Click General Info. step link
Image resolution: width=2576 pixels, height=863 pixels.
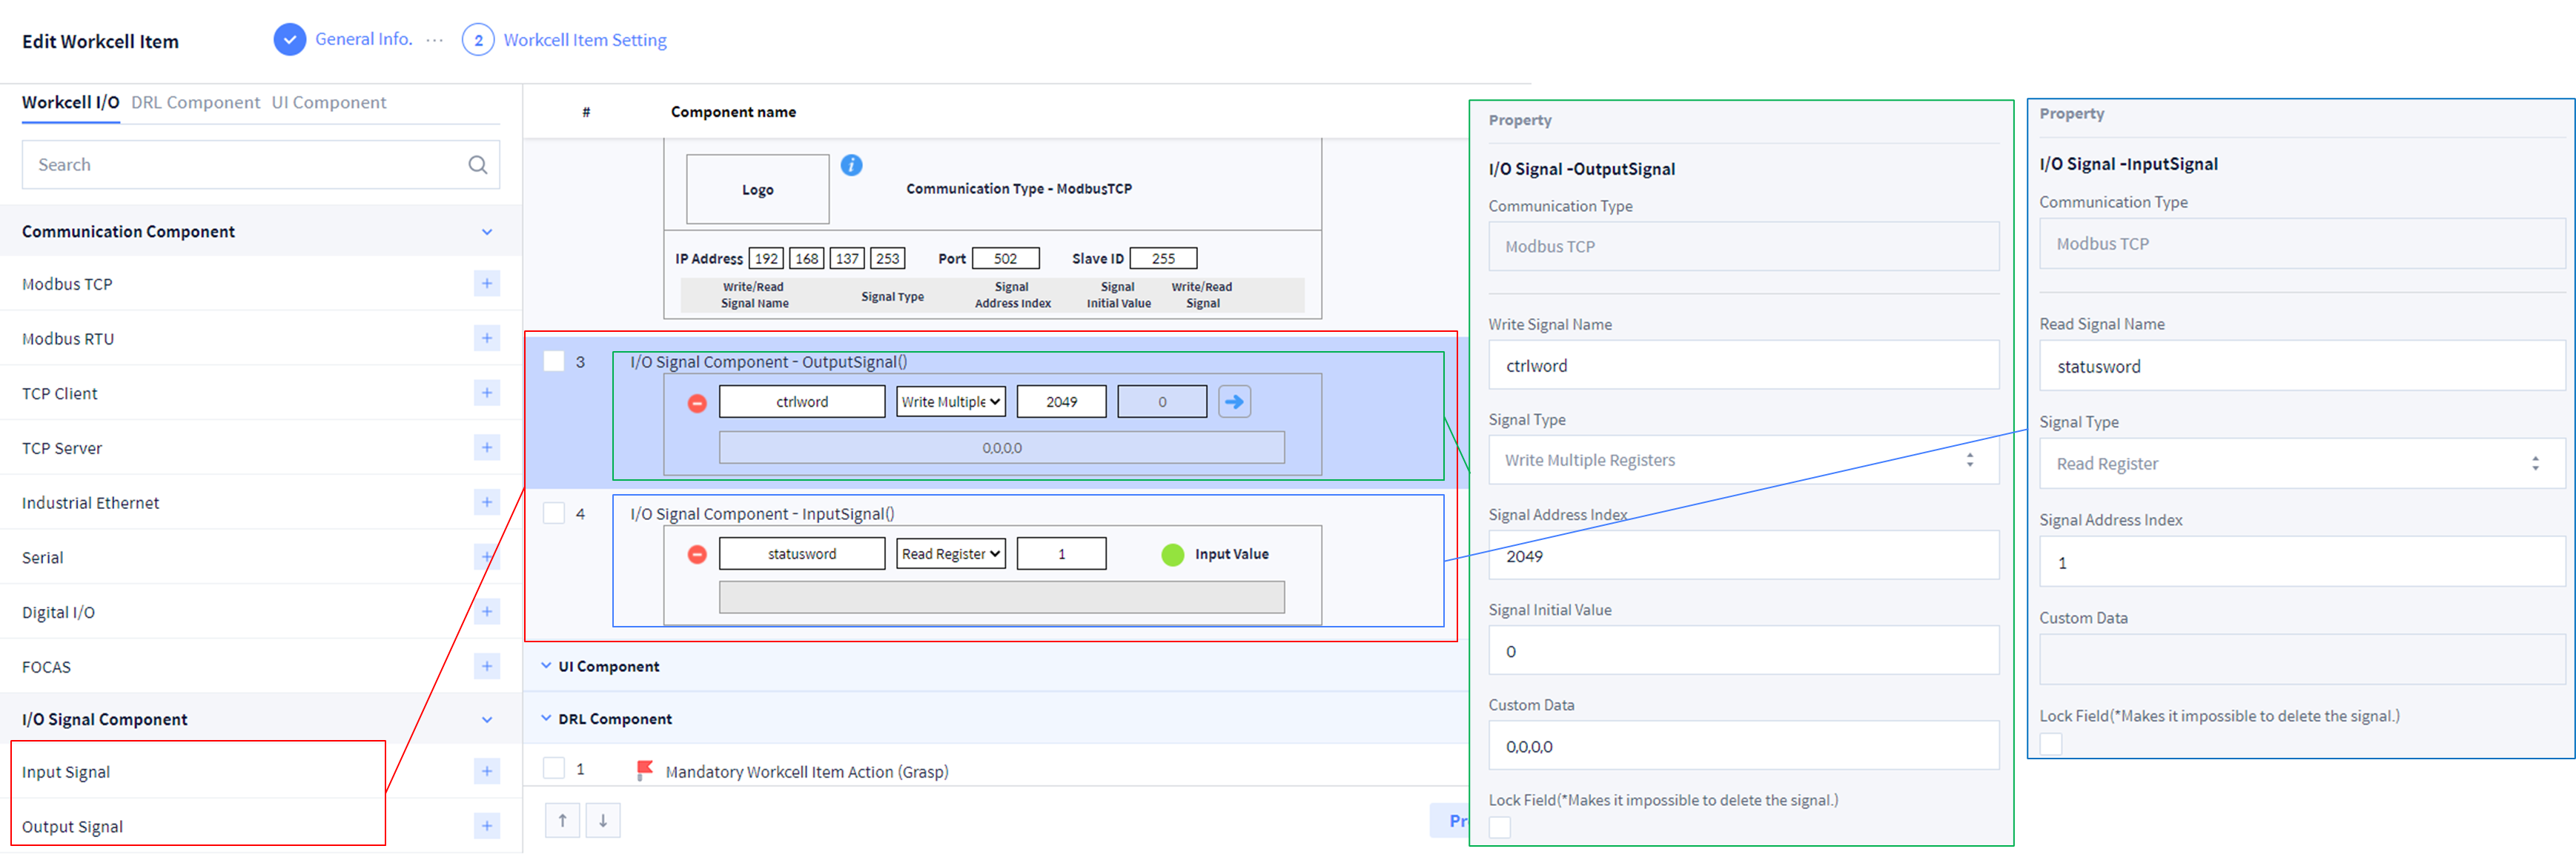tap(363, 39)
